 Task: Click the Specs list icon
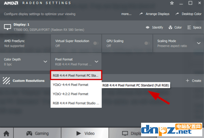(x=189, y=27)
